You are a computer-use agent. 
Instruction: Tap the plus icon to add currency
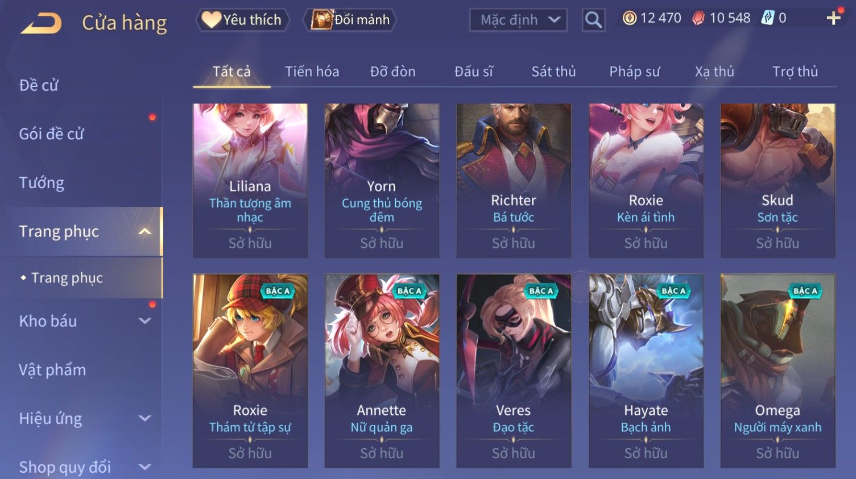click(x=834, y=18)
